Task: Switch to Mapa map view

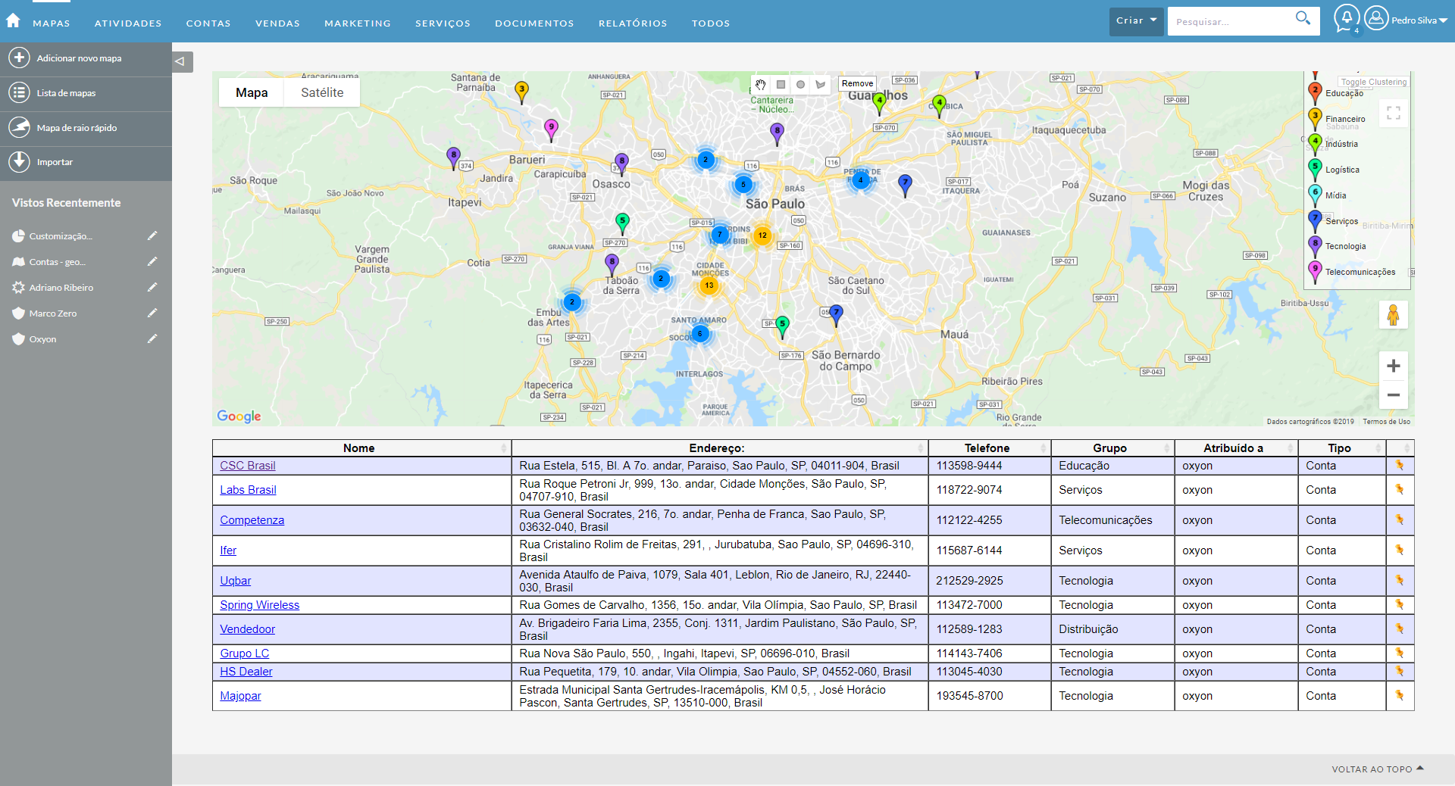Action: (252, 92)
